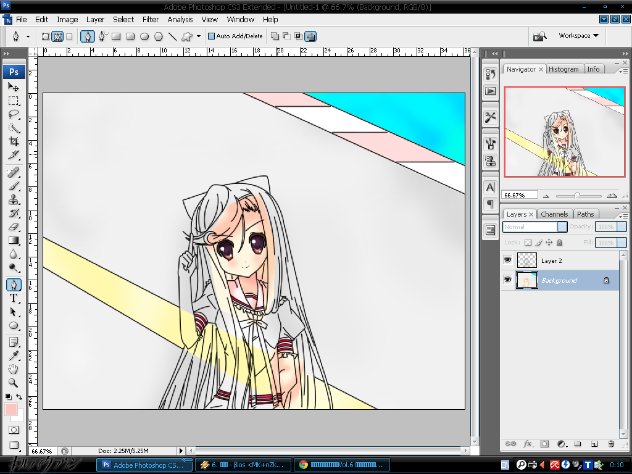Select the Blur tool
Screen dimensions: 632x474
[14, 254]
